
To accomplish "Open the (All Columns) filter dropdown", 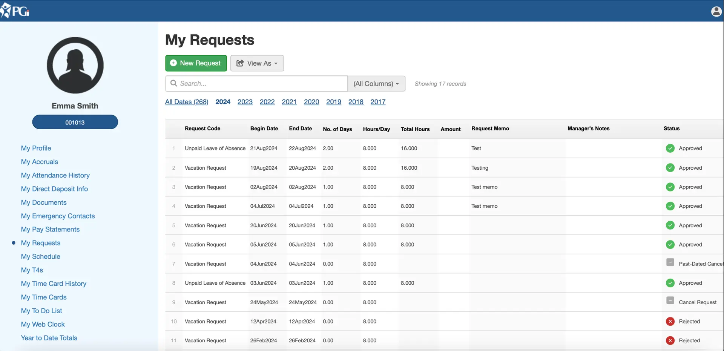I will pos(376,84).
